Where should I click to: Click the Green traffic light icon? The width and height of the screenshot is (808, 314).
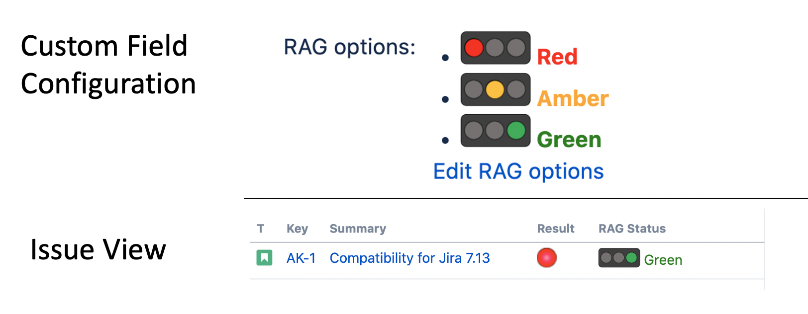[495, 131]
